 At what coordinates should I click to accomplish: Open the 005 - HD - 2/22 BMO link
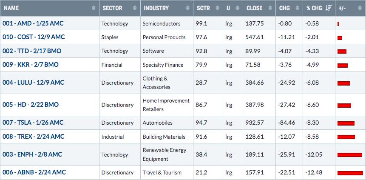click(30, 105)
